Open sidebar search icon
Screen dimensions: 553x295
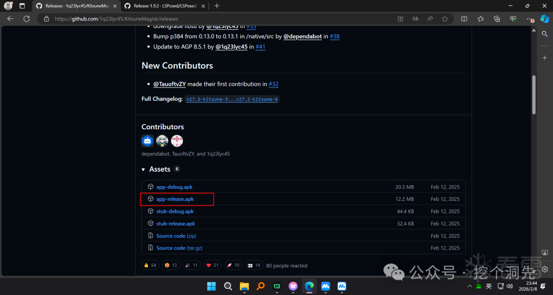click(x=544, y=34)
